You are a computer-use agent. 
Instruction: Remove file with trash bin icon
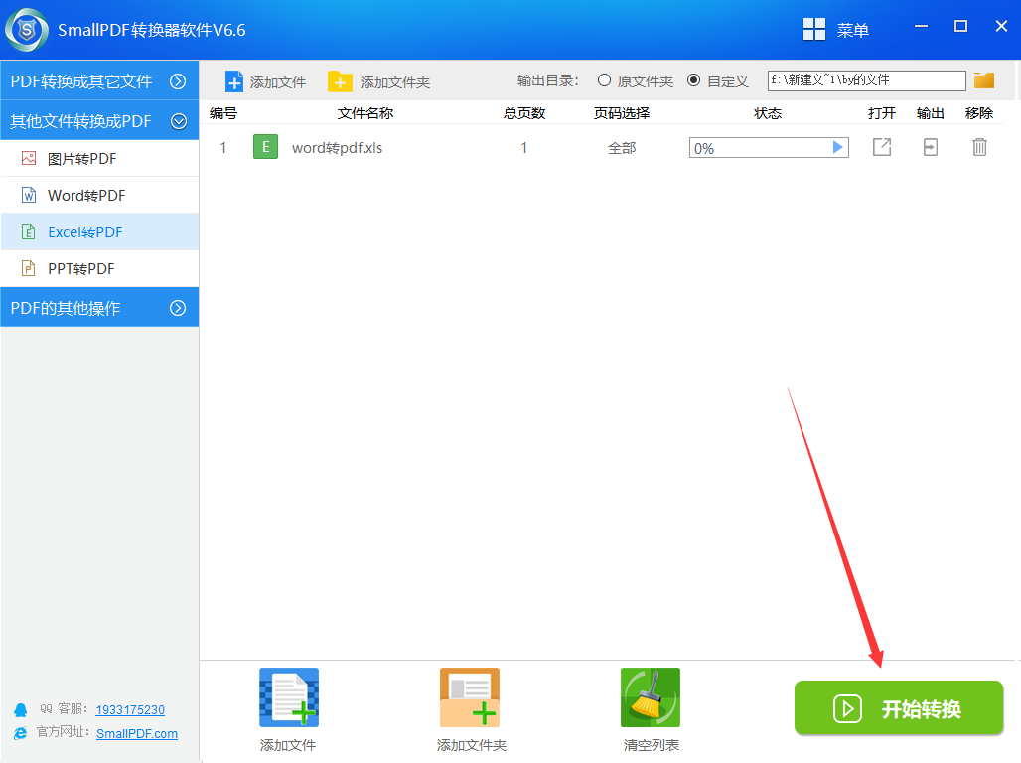(979, 147)
